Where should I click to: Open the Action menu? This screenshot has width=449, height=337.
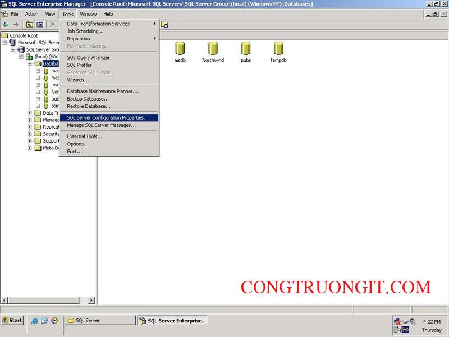point(31,14)
